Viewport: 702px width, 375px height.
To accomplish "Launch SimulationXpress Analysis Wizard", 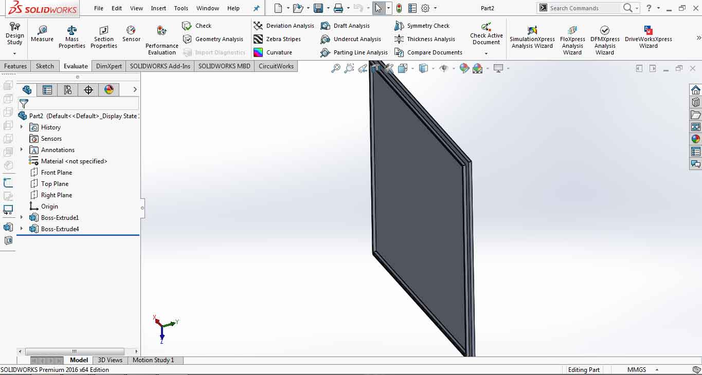I will [532, 37].
